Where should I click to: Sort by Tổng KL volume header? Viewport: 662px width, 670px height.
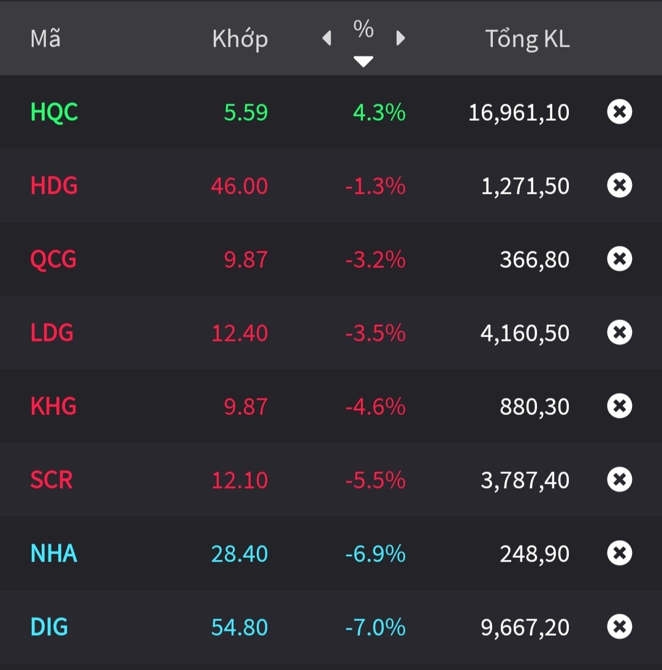coord(527,39)
